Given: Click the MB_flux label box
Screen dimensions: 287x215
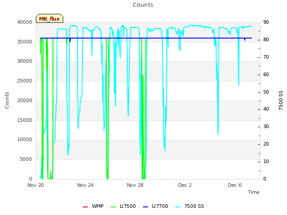Looking at the screenshot, I should (x=49, y=18).
